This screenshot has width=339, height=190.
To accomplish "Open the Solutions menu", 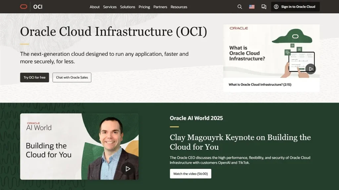I will click(x=127, y=7).
